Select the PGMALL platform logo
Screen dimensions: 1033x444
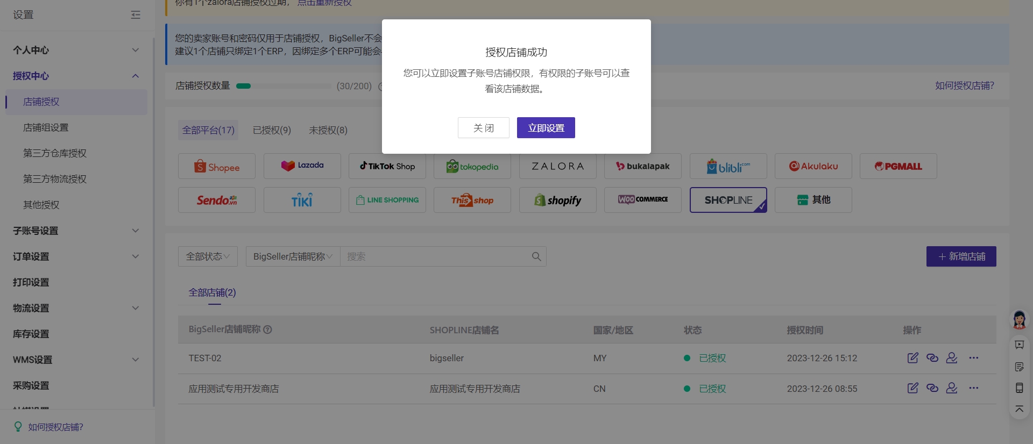(898, 166)
